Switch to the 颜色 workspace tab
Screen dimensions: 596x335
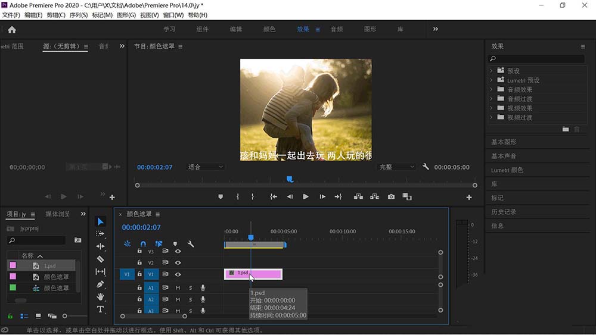tap(269, 29)
